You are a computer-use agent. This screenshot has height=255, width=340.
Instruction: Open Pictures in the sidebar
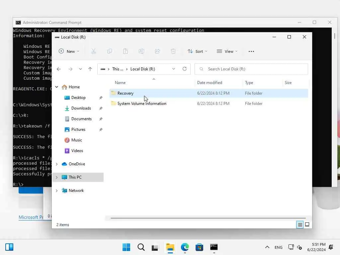coord(75,129)
